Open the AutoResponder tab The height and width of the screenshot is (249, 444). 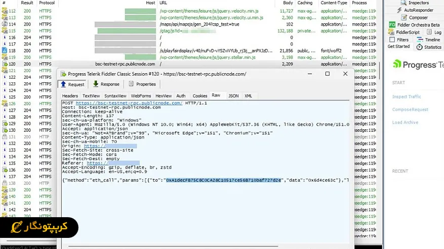coord(415,10)
